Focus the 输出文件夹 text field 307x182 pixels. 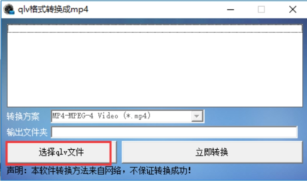click(174, 132)
